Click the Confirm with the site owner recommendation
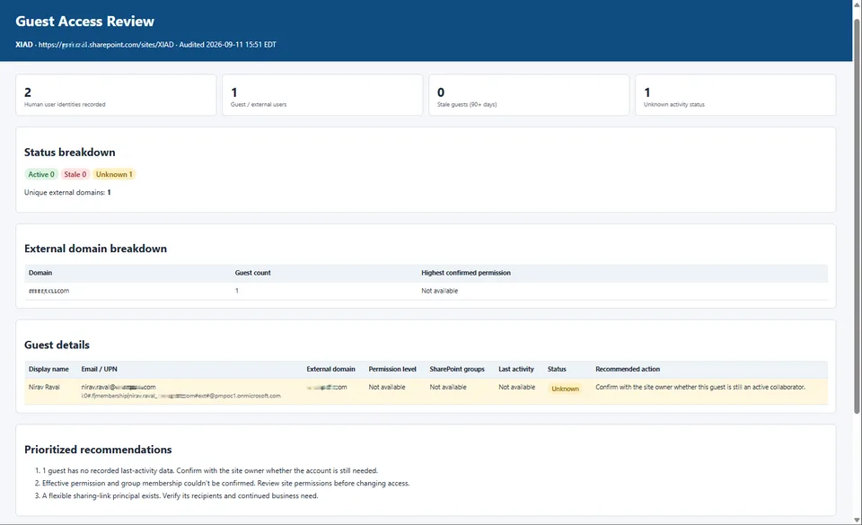862x525 pixels. coord(700,387)
